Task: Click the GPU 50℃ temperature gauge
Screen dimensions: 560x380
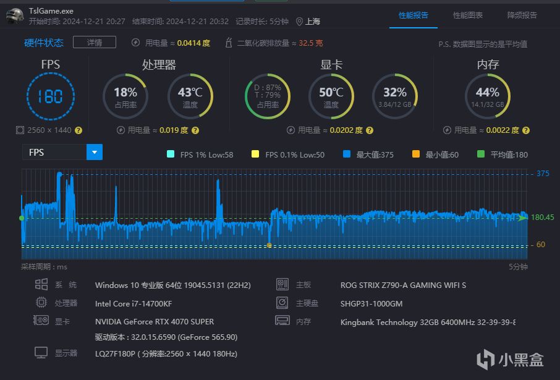Action: pos(331,96)
